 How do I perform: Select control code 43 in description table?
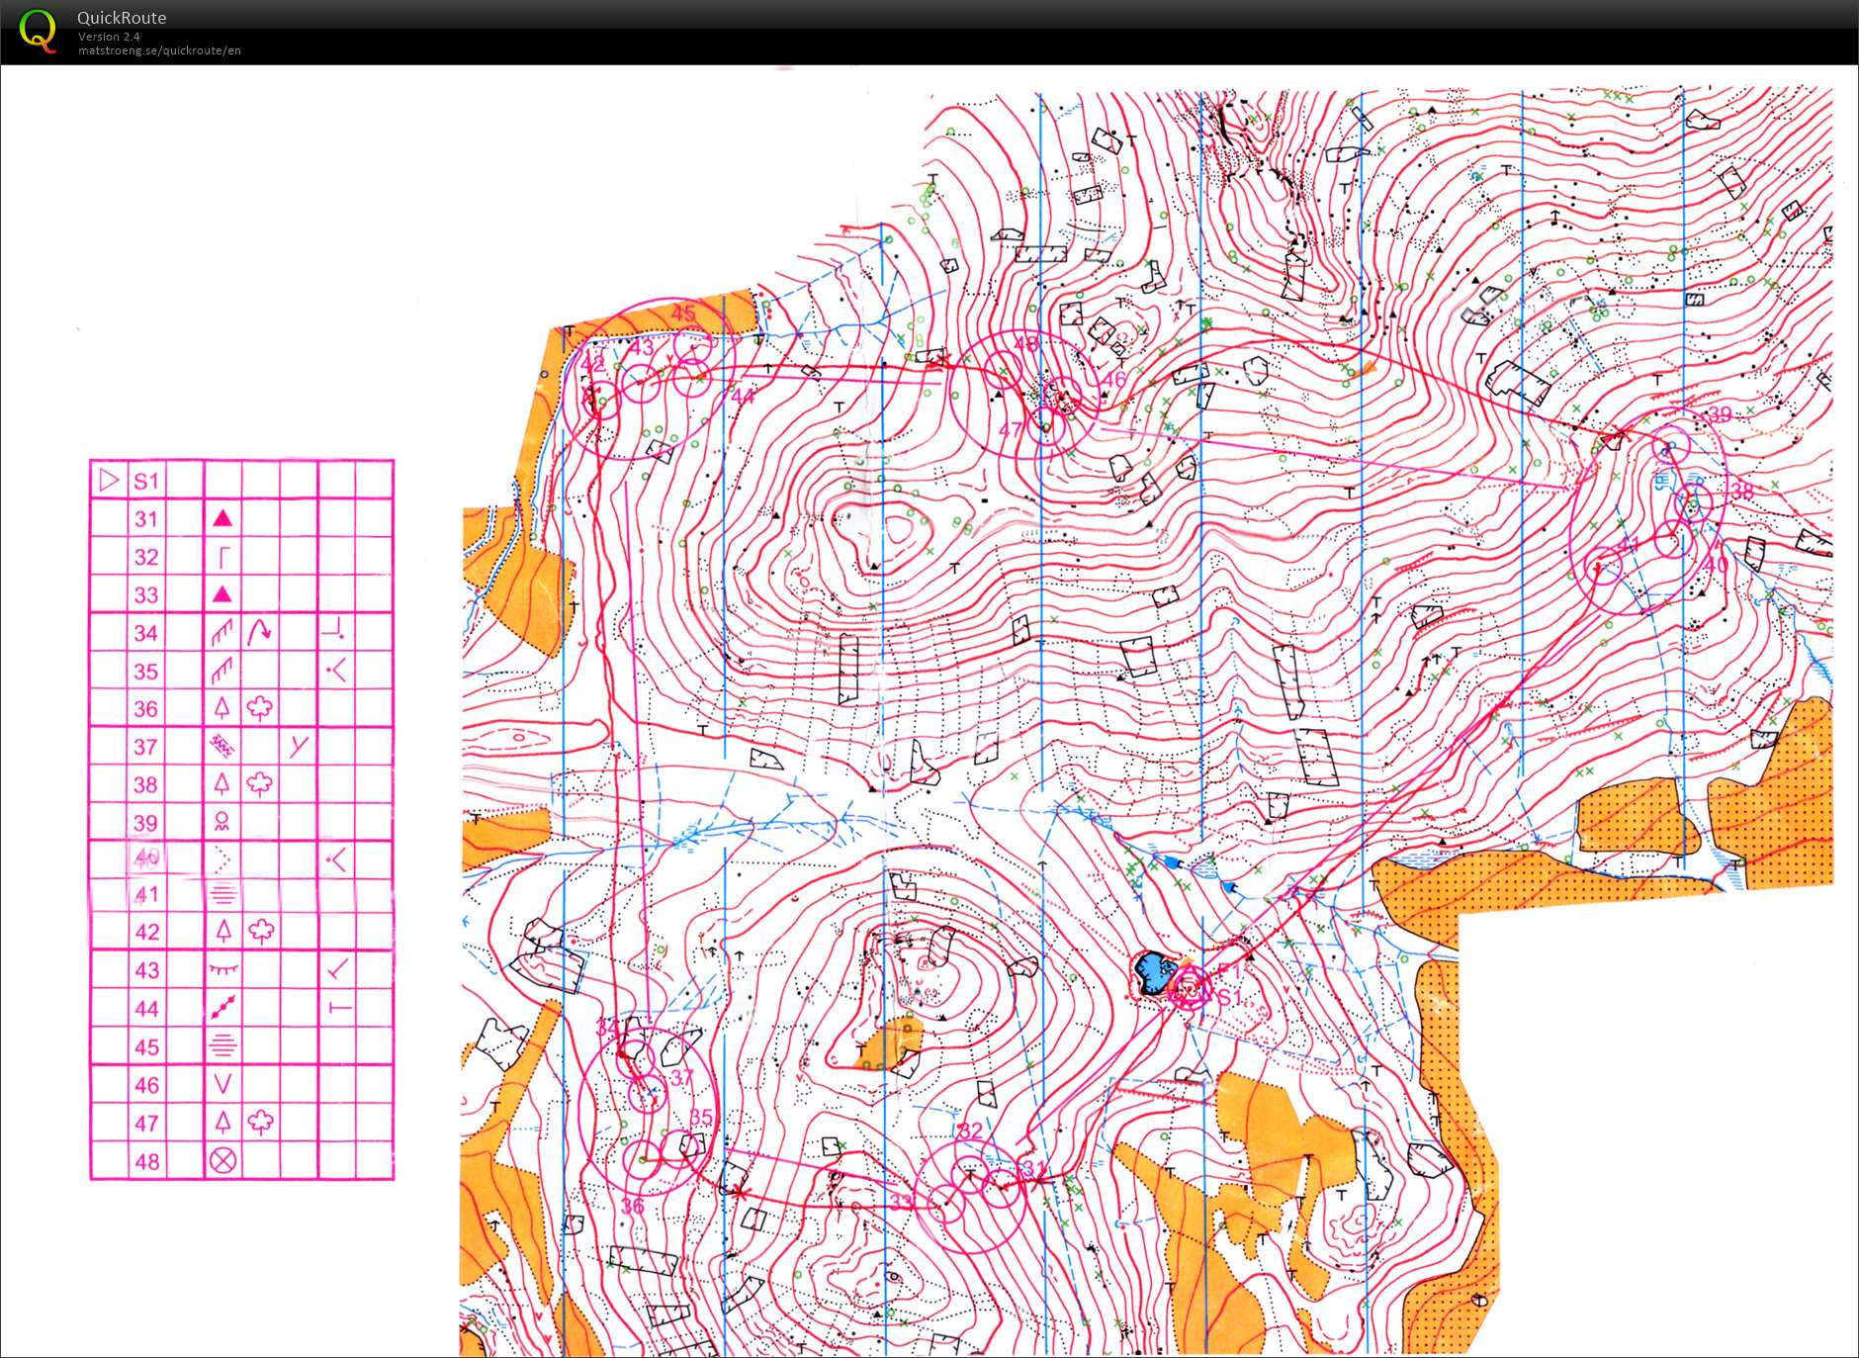point(147,970)
